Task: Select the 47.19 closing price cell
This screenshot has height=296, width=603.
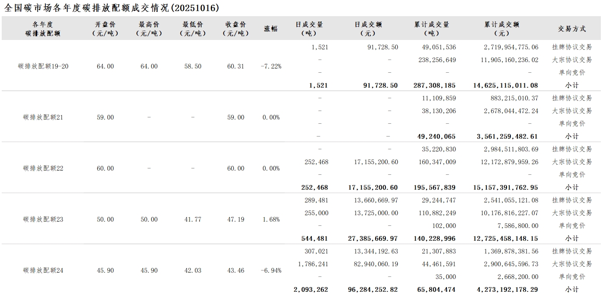Action: (236, 219)
